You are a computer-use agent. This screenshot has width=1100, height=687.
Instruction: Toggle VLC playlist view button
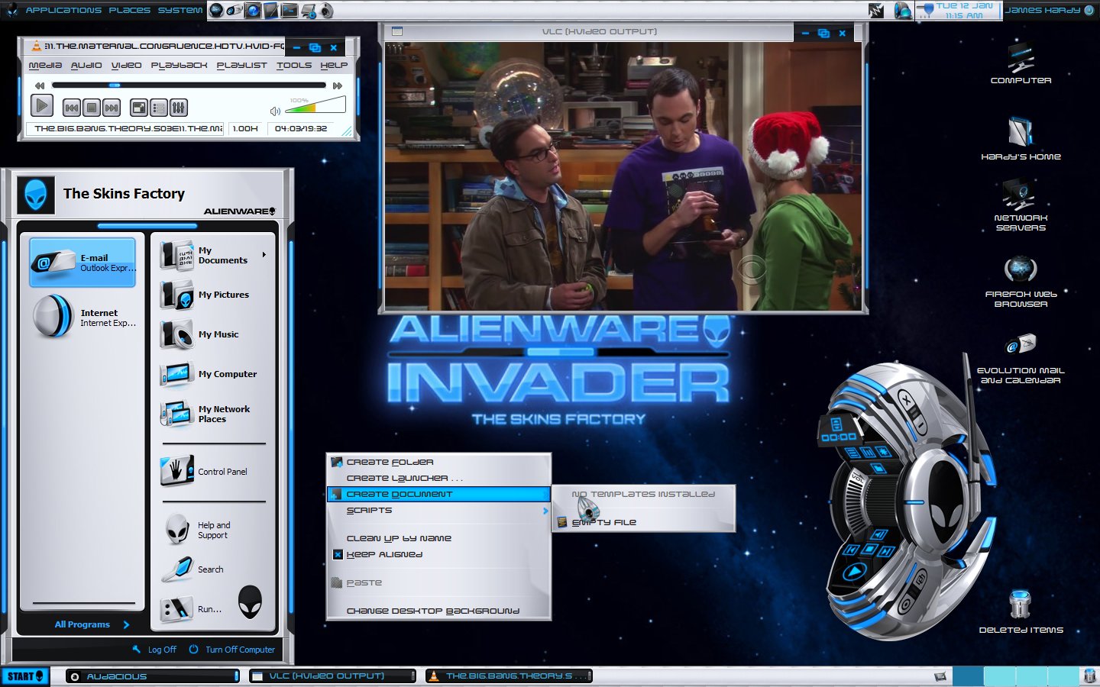159,108
